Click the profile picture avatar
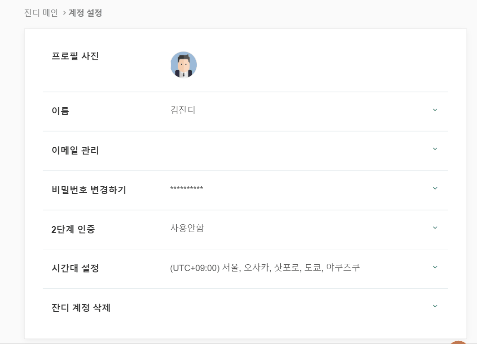477x344 pixels. pyautogui.click(x=184, y=64)
